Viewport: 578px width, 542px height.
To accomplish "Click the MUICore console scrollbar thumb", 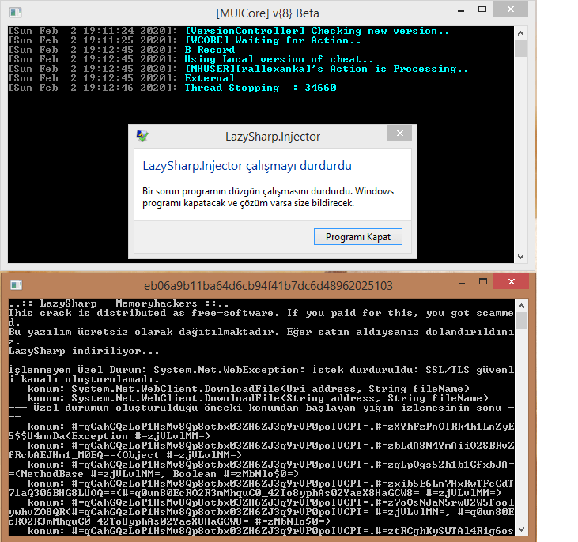I will pyautogui.click(x=520, y=48).
